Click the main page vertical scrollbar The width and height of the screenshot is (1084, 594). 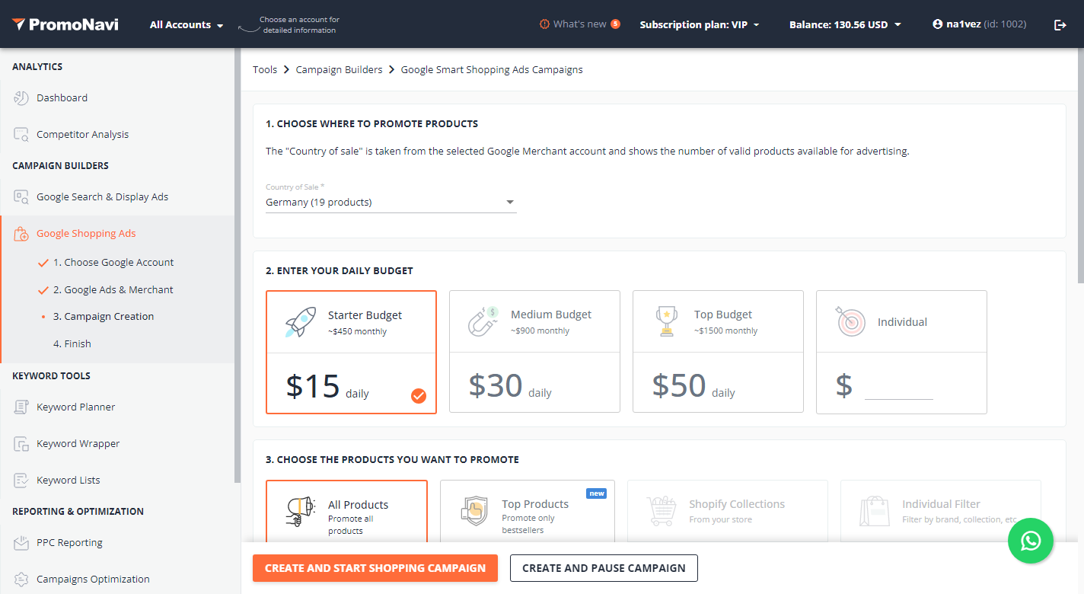click(1080, 166)
